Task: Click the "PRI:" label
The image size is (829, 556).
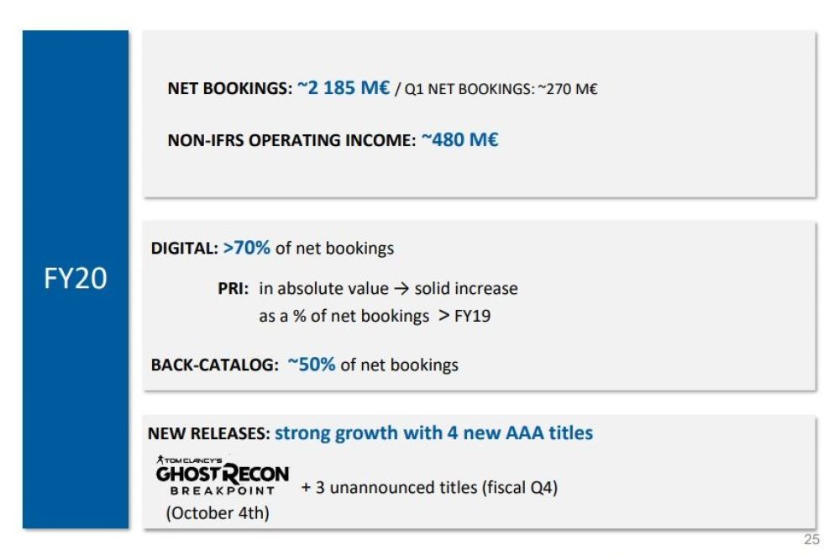Action: point(233,289)
